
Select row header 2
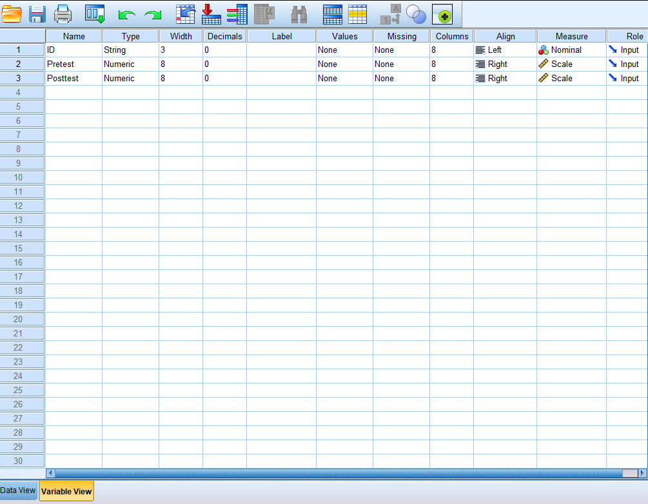click(23, 64)
